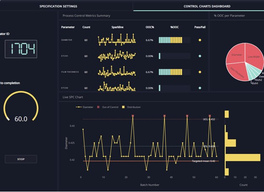Click Diameter pass/fail yellow indicator dot
Screen dimensions: 264x192
[200, 40]
